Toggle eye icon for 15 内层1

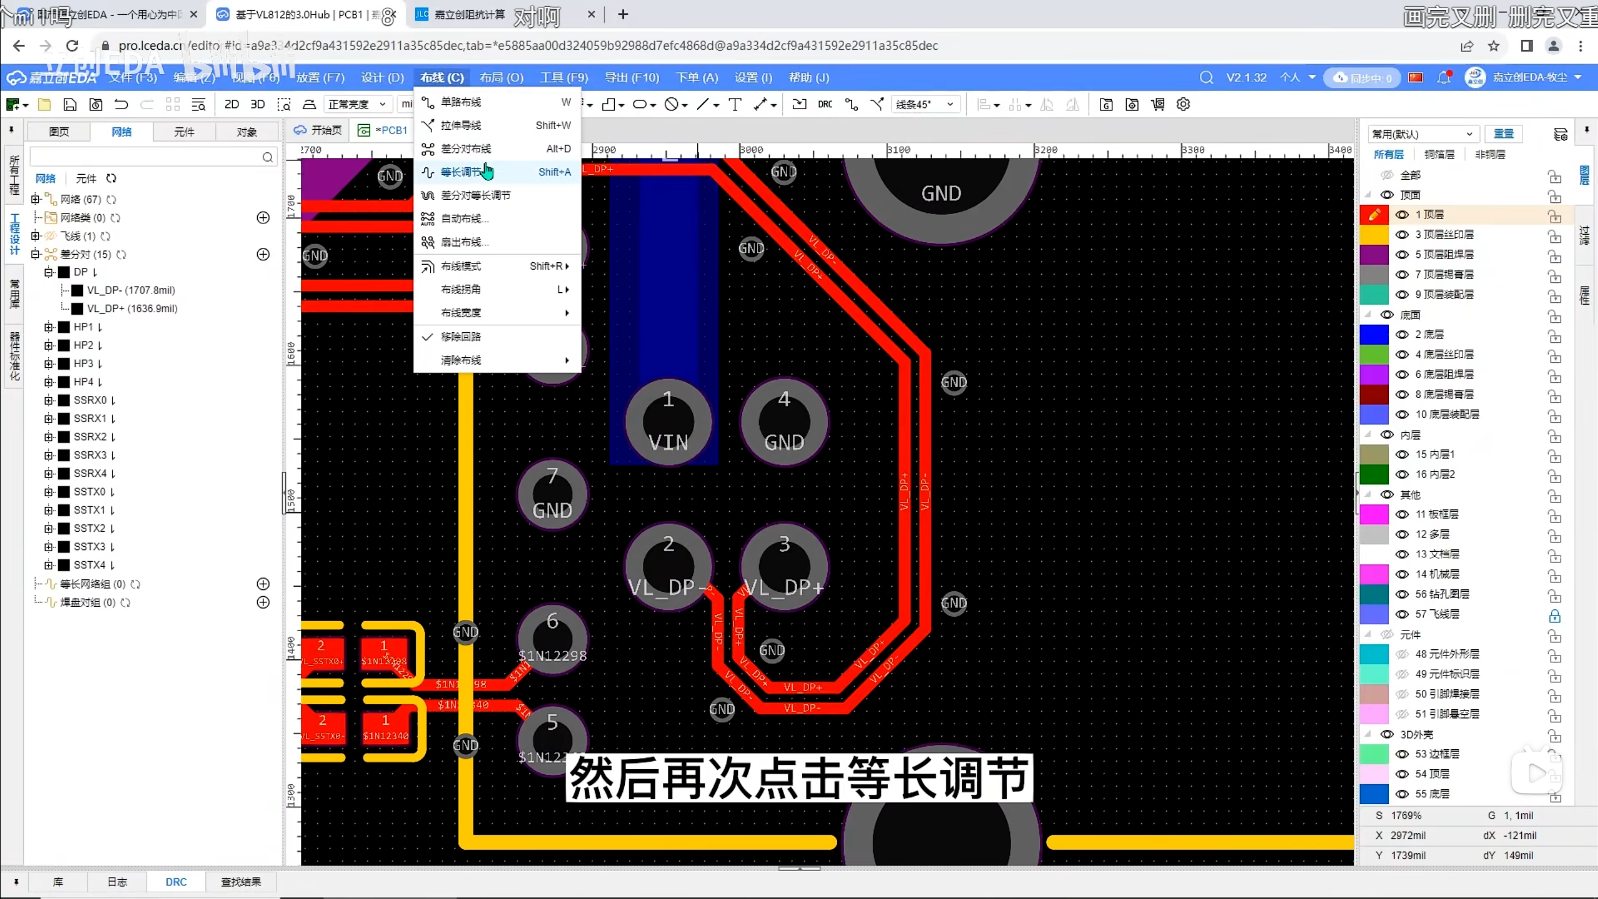tap(1402, 454)
